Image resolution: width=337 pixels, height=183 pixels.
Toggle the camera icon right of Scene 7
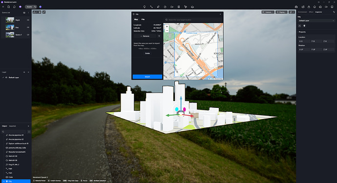[28, 35]
